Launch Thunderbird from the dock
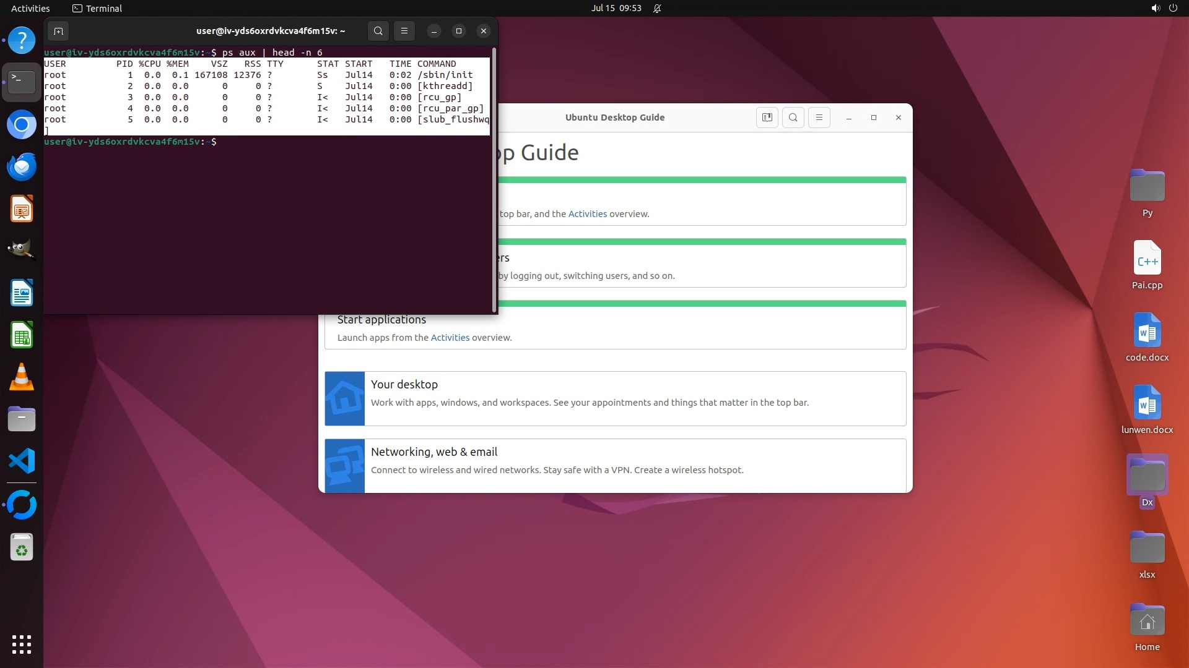 coord(22,167)
